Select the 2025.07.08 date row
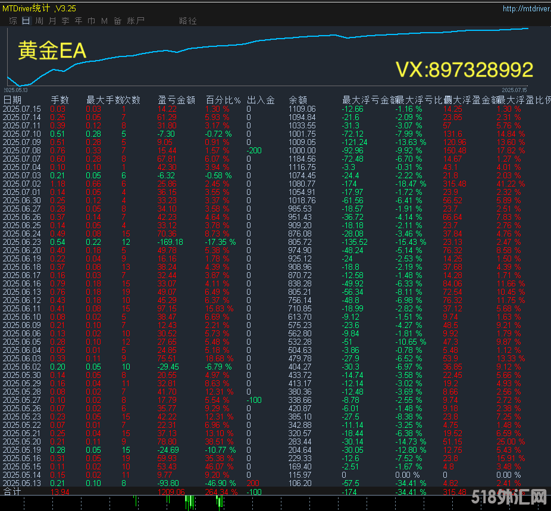551x511 pixels. pyautogui.click(x=22, y=150)
